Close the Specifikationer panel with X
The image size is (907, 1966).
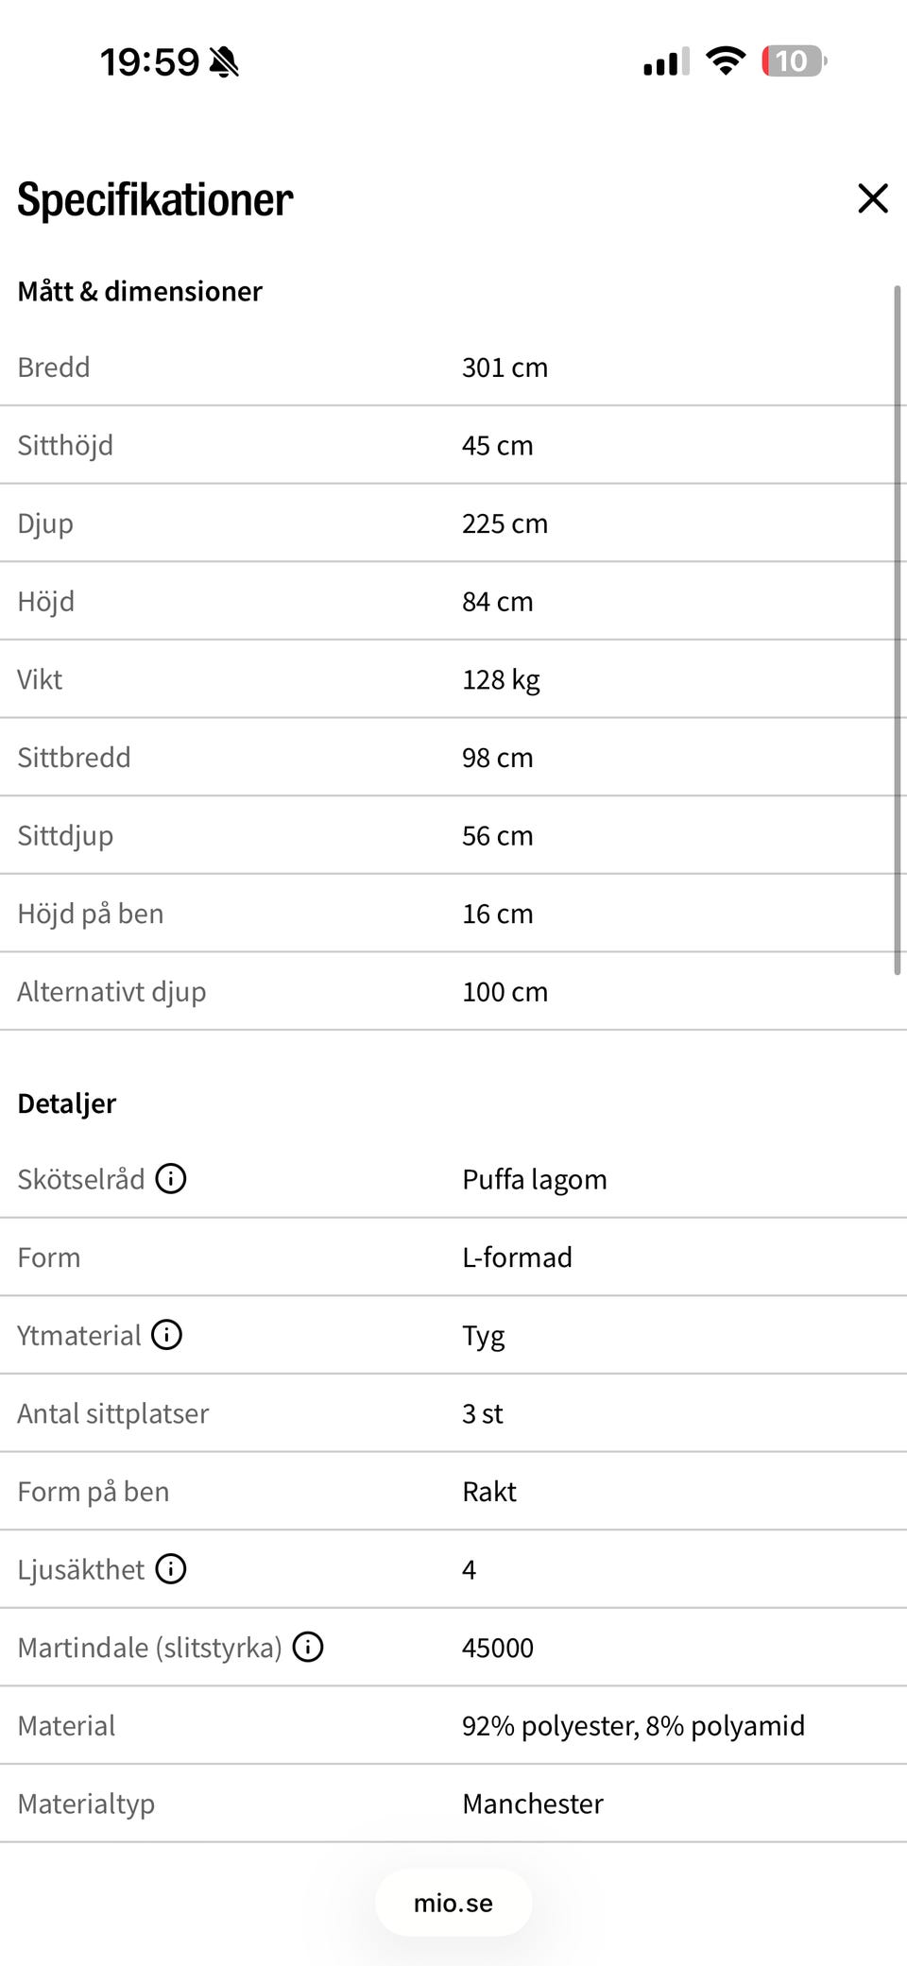pos(873,198)
